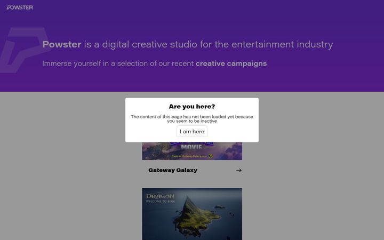Open the Dragon Welcome to Berk thumbnail

(x=192, y=214)
